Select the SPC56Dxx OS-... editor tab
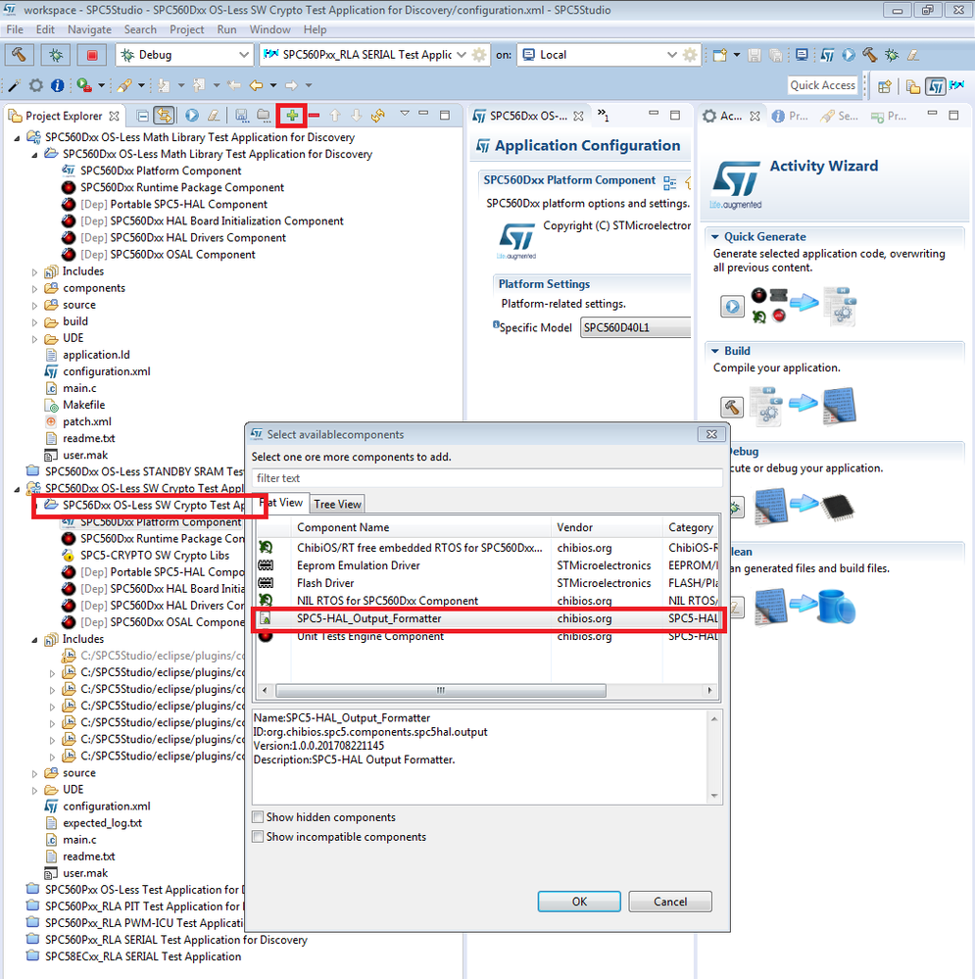Image resolution: width=975 pixels, height=979 pixels. [x=528, y=117]
